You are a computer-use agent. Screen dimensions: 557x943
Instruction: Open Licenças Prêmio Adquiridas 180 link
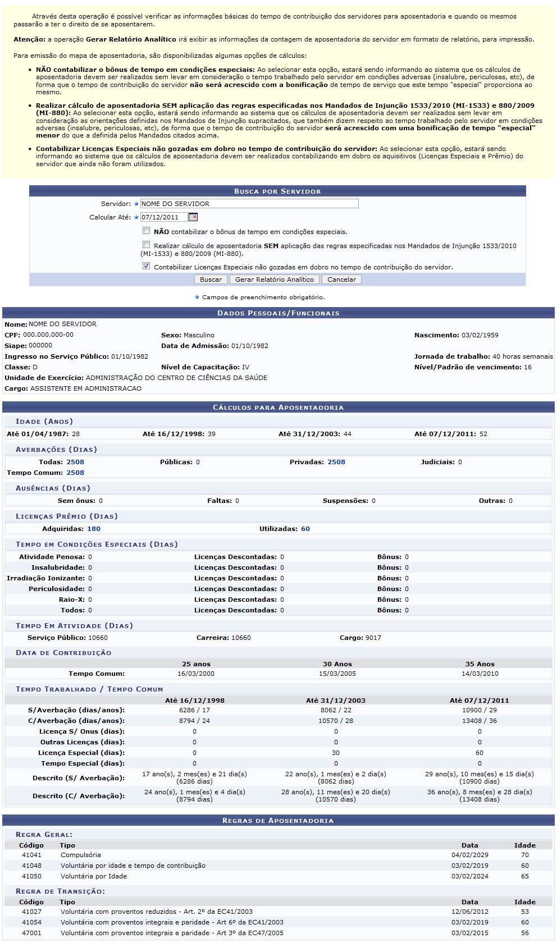tap(94, 529)
